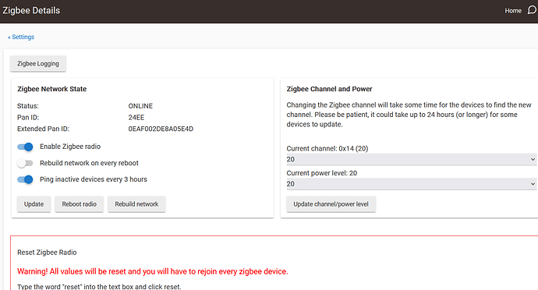Image resolution: width=538 pixels, height=290 pixels.
Task: Open the Current power level dropdown
Action: click(412, 184)
